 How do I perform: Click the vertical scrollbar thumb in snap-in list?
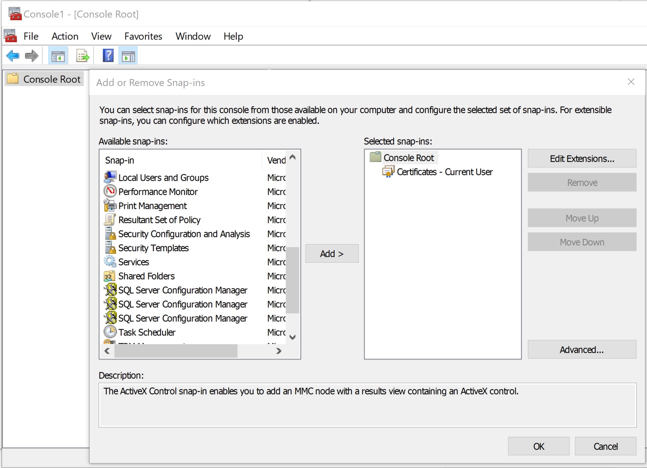[x=292, y=280]
